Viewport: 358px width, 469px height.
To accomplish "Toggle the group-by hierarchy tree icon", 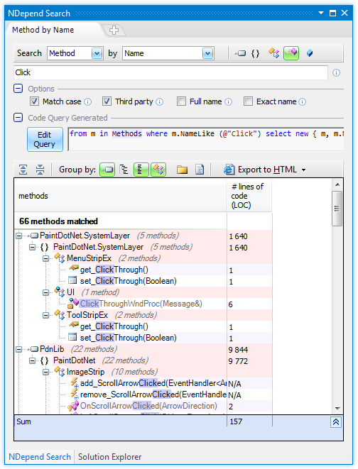I will coord(124,170).
